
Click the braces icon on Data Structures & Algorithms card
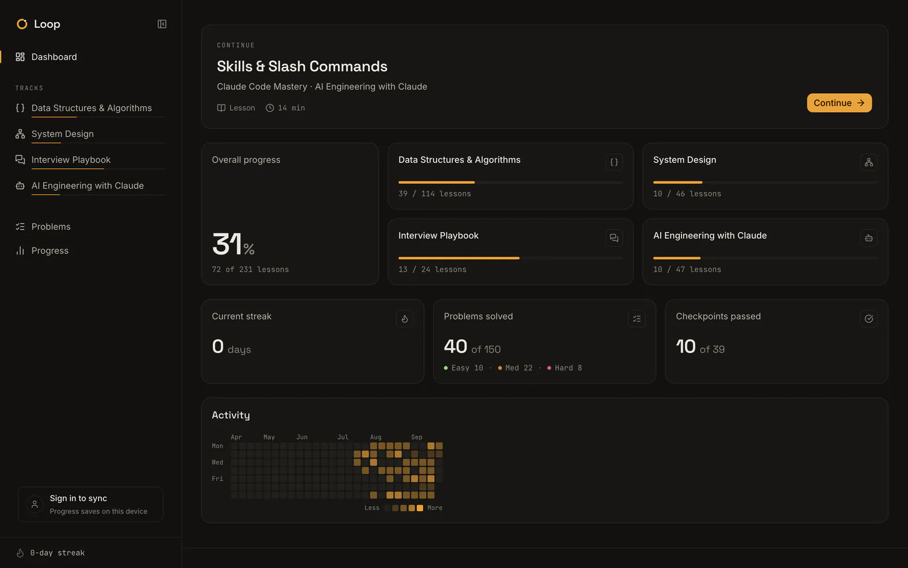coord(614,162)
